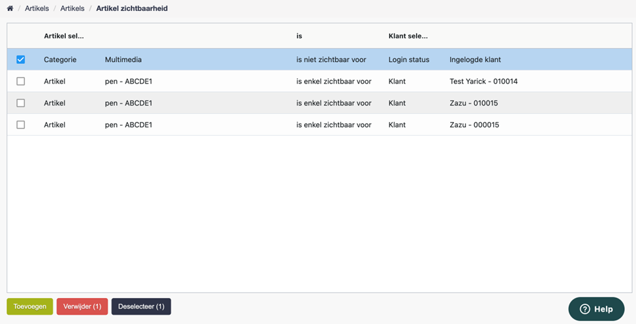Click the Ingelogde klant cell

pyautogui.click(x=475, y=59)
